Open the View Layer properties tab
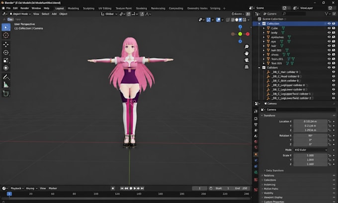Screen dimensions: 338x203 pos(255,130)
